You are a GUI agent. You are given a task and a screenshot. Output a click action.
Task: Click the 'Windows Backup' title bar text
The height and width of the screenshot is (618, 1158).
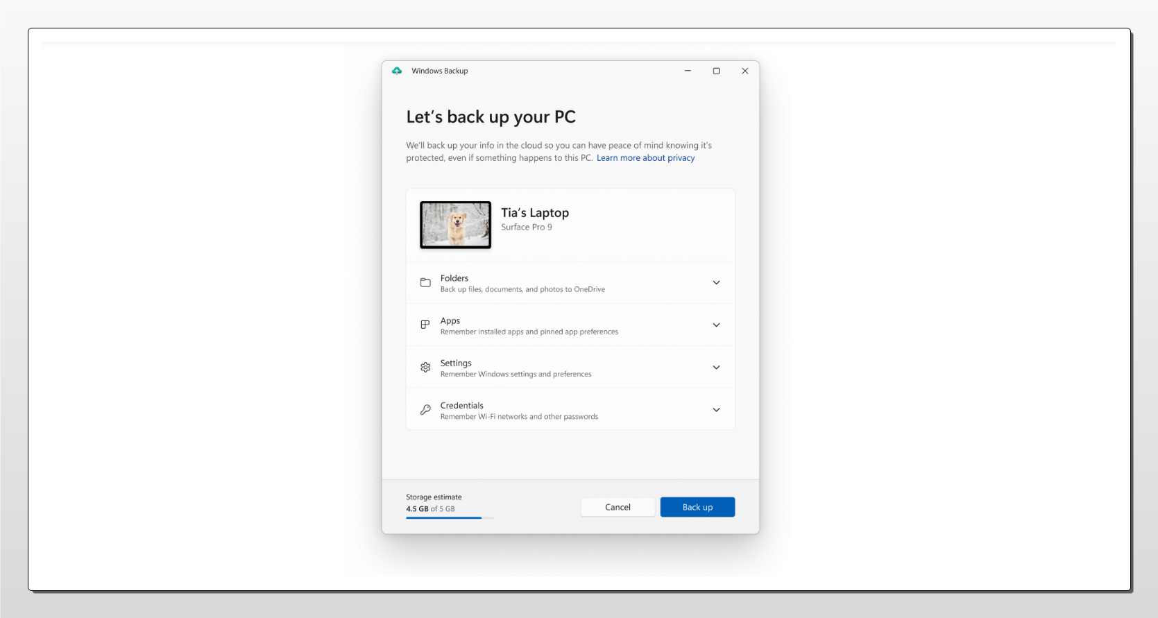point(440,71)
